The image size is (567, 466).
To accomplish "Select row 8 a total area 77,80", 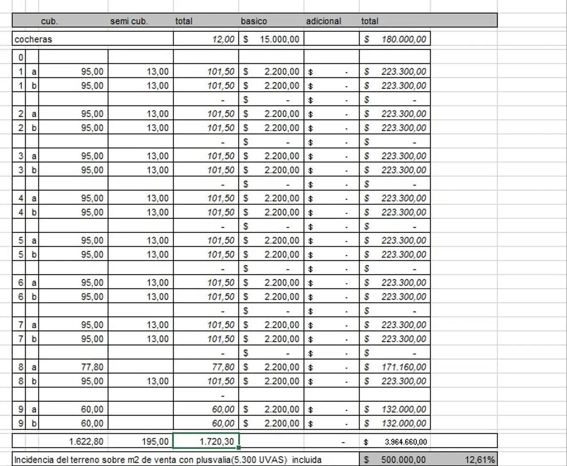I will click(x=206, y=367).
